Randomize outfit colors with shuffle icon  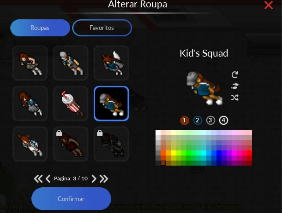pyautogui.click(x=235, y=98)
